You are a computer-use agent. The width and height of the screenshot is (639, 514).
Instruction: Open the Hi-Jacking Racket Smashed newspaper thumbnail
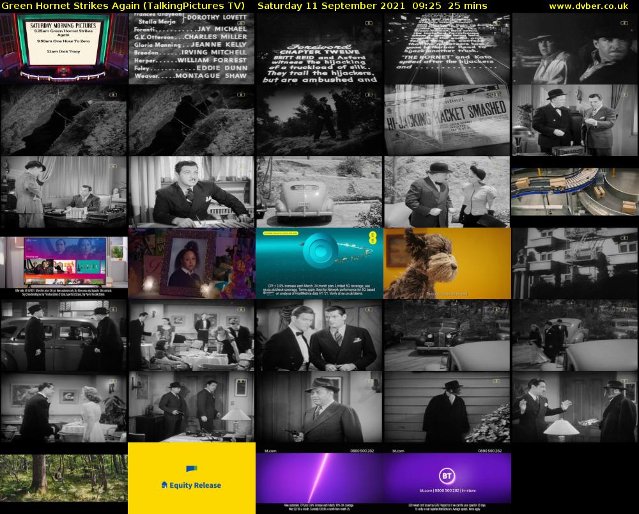point(447,120)
